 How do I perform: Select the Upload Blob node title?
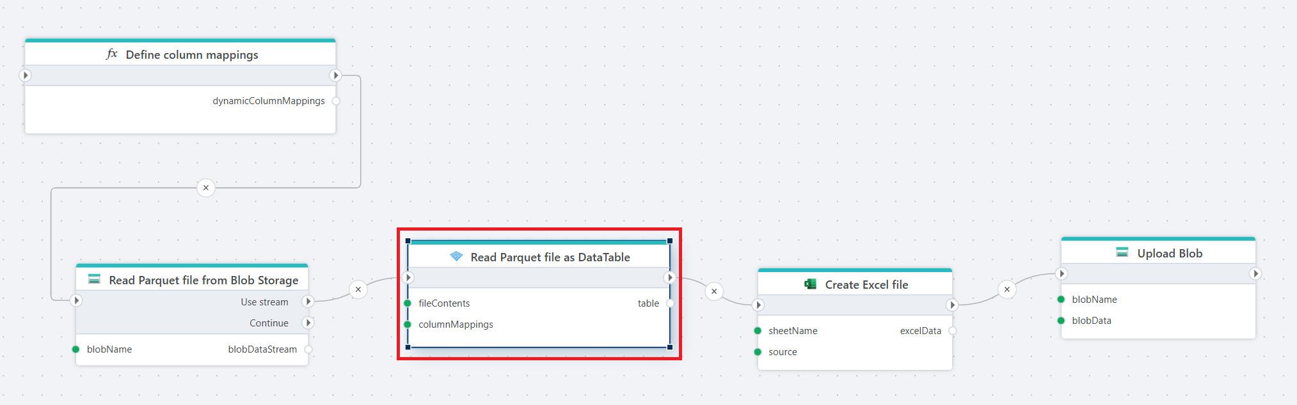1169,254
